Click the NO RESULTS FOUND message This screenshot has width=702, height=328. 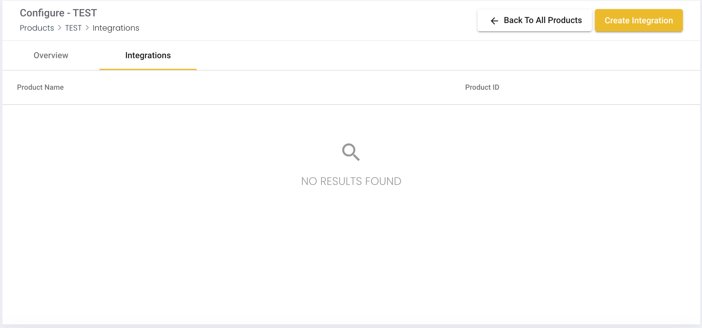coord(351,181)
